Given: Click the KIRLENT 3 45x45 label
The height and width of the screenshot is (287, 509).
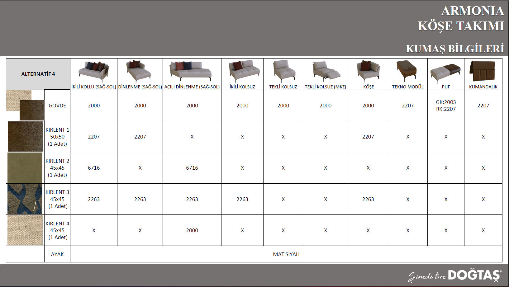Looking at the screenshot, I should pos(57,199).
